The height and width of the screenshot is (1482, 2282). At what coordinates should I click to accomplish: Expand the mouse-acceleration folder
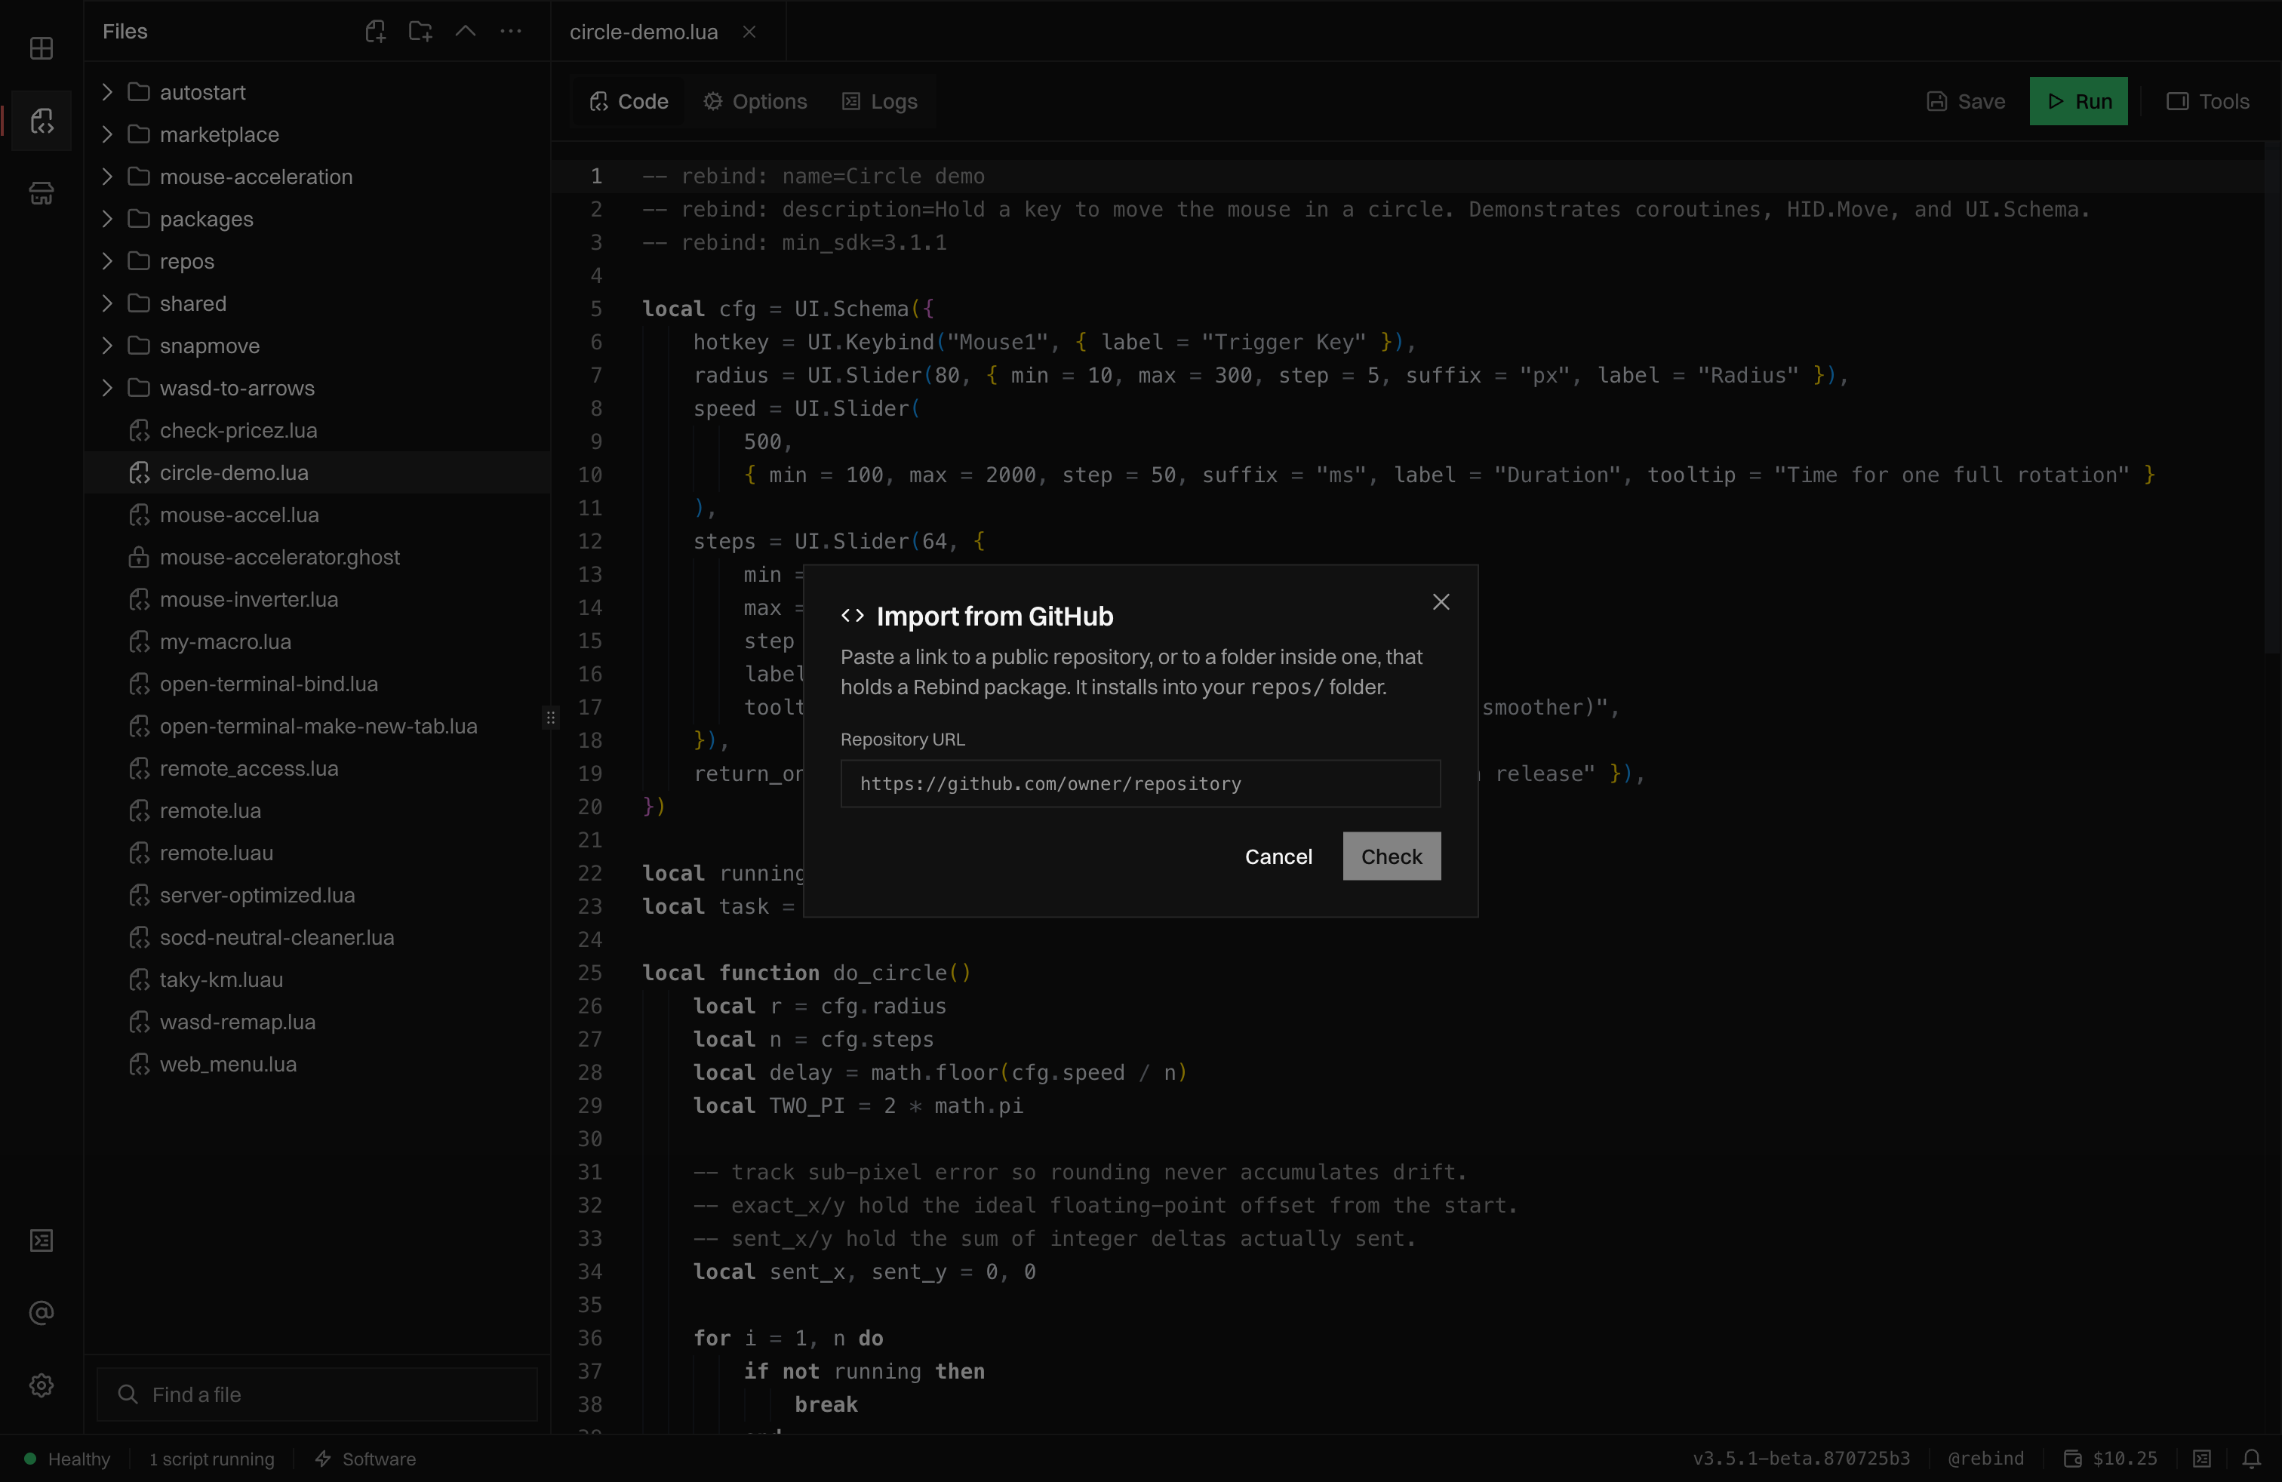pos(318,177)
